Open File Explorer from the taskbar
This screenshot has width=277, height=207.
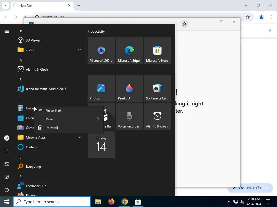(98, 202)
